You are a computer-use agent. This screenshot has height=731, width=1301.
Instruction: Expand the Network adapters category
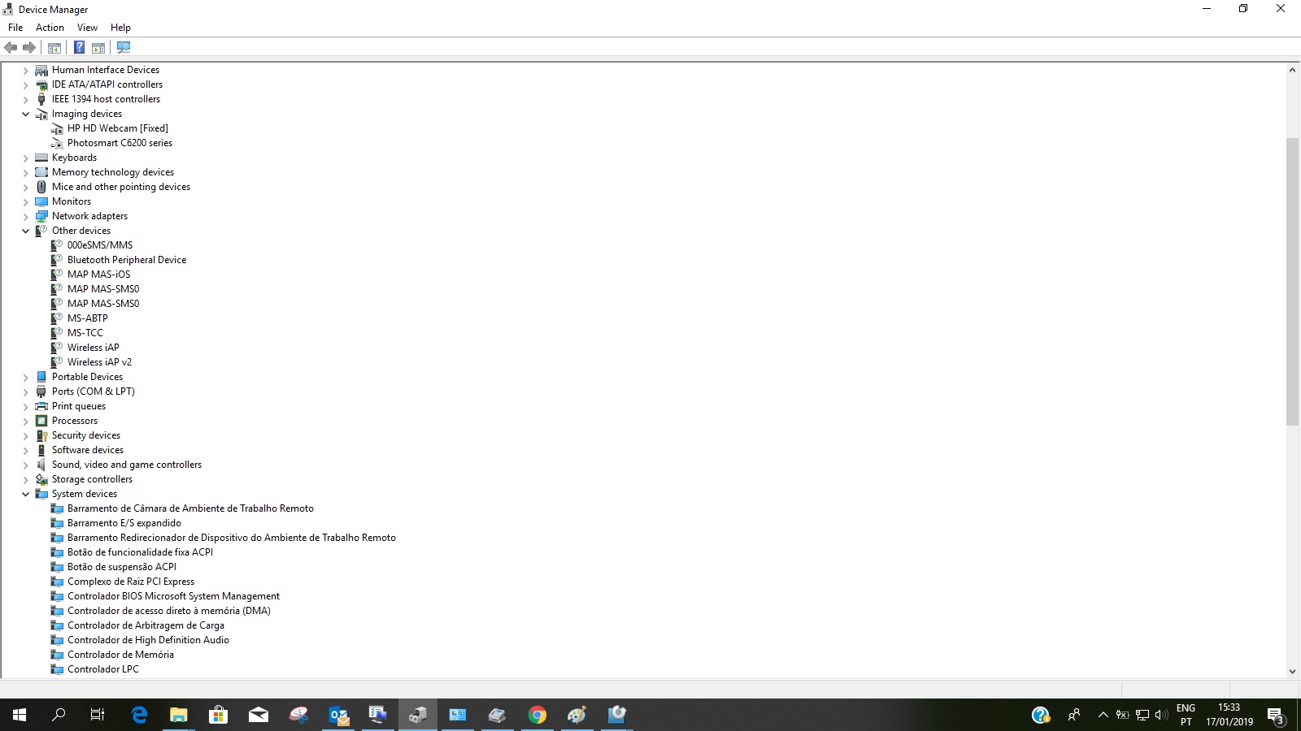25,216
